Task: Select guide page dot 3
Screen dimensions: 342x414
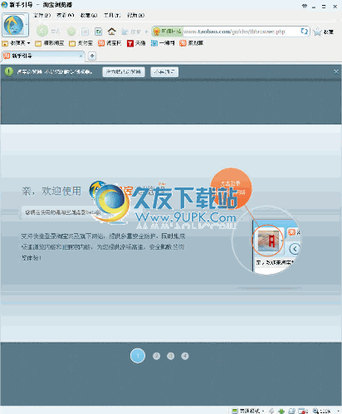Action: [171, 356]
